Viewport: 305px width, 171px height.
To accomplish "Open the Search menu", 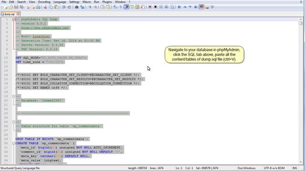I will point(21,2).
